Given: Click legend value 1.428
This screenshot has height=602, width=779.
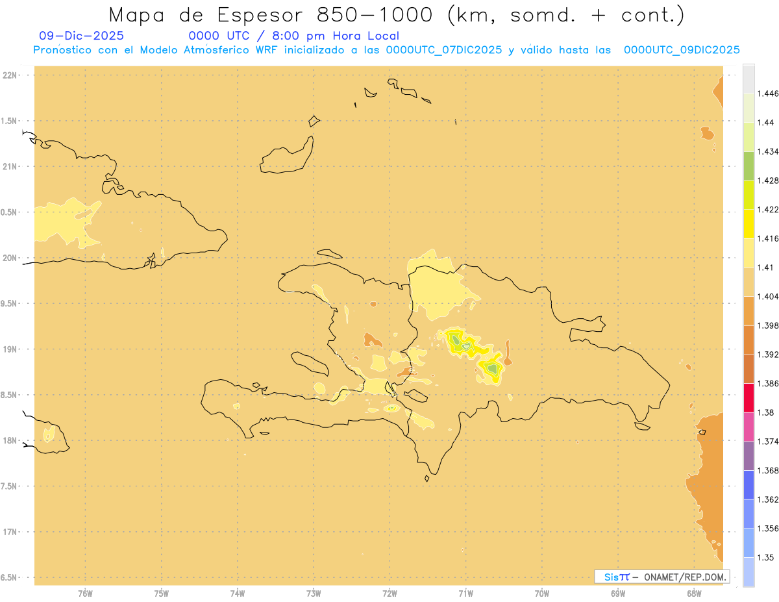Looking at the screenshot, I should (x=768, y=181).
